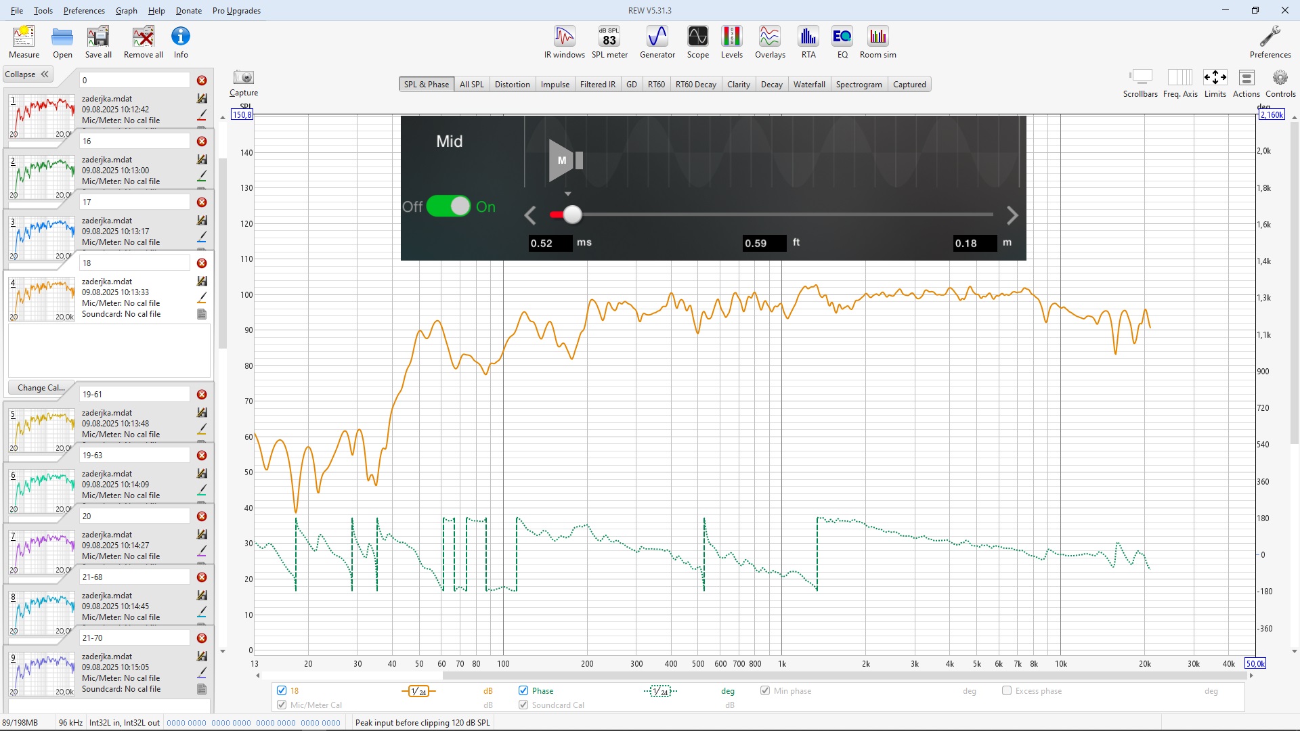This screenshot has width=1300, height=731.
Task: Collapse the measurements panel
Action: [27, 74]
